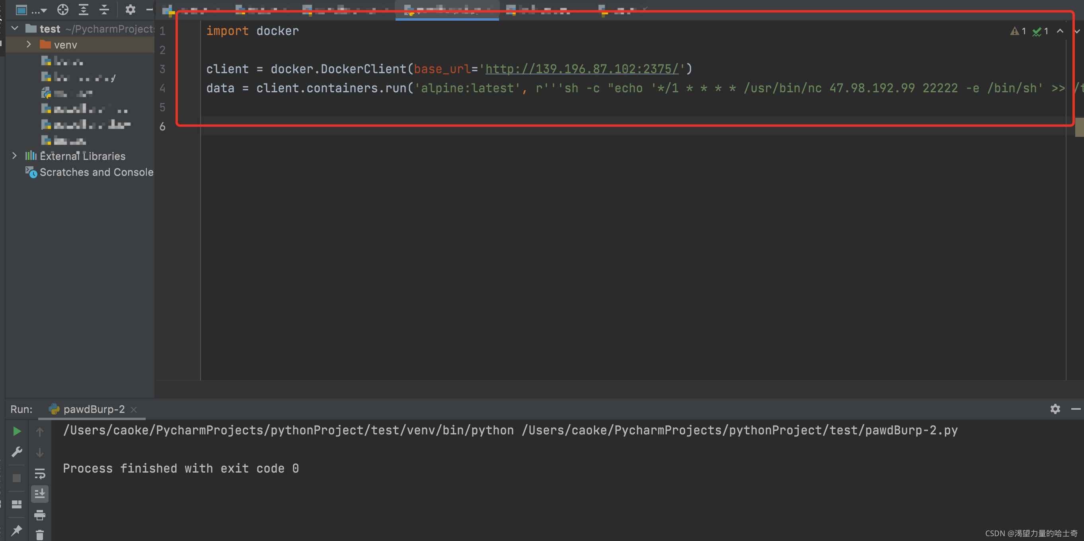Go to next highlighted error arrow
Screen dimensions: 1084x541
tap(1077, 31)
